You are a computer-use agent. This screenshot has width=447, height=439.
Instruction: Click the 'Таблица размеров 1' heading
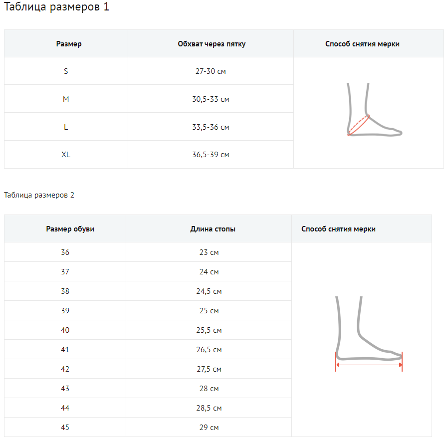(56, 7)
